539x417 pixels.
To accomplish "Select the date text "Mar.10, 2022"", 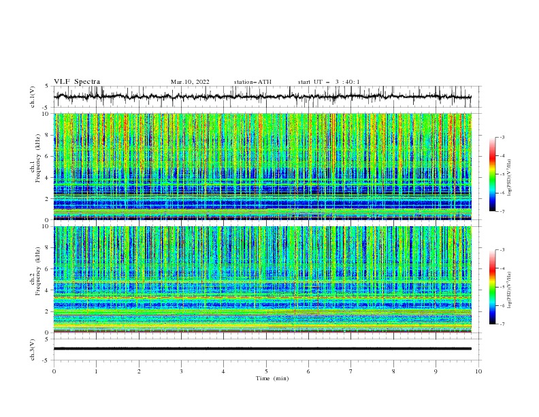I will click(190, 82).
